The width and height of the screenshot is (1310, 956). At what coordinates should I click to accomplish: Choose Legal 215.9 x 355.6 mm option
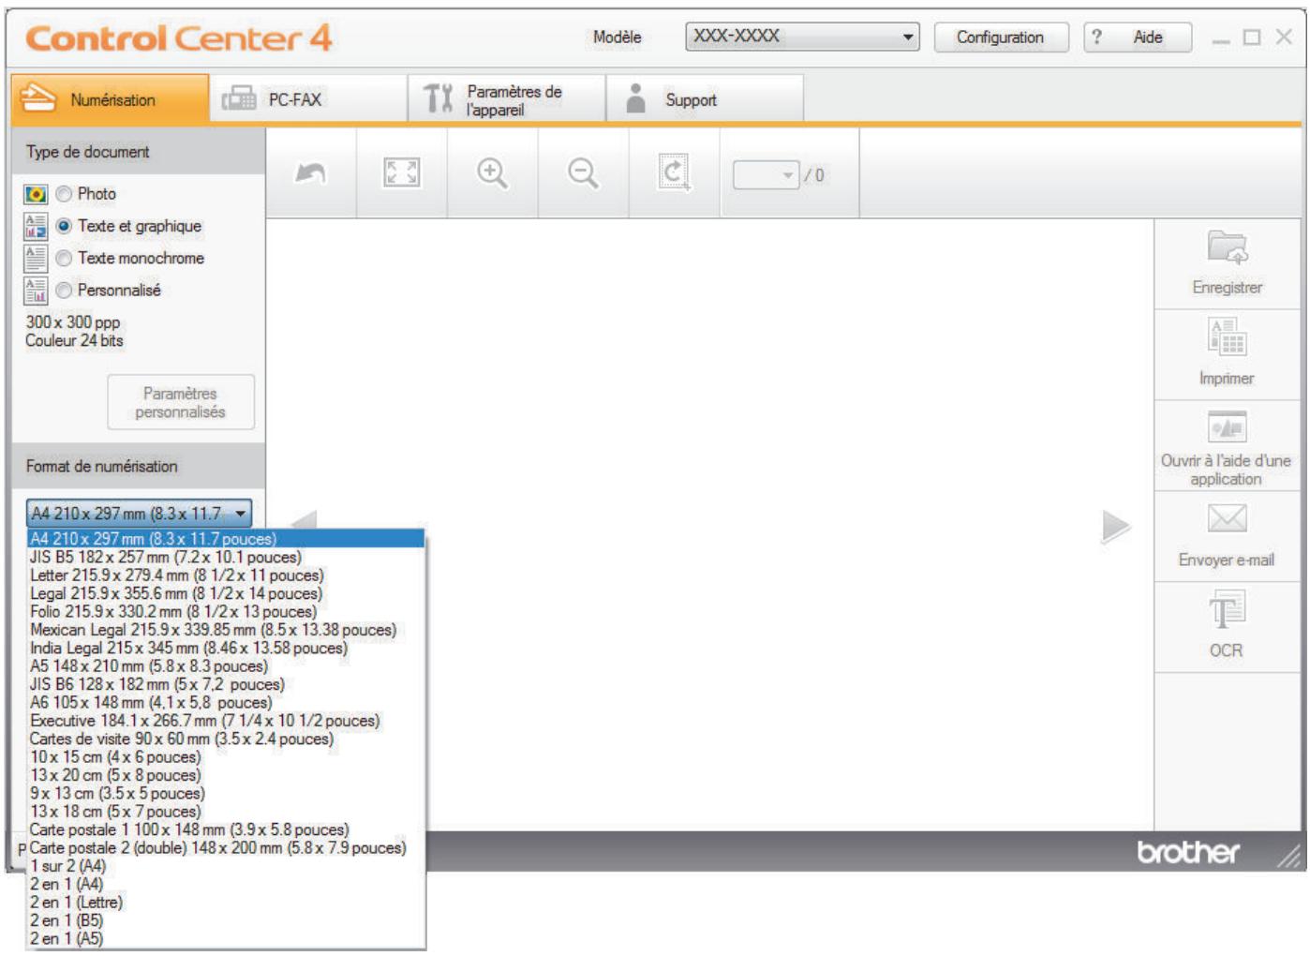[x=226, y=593]
